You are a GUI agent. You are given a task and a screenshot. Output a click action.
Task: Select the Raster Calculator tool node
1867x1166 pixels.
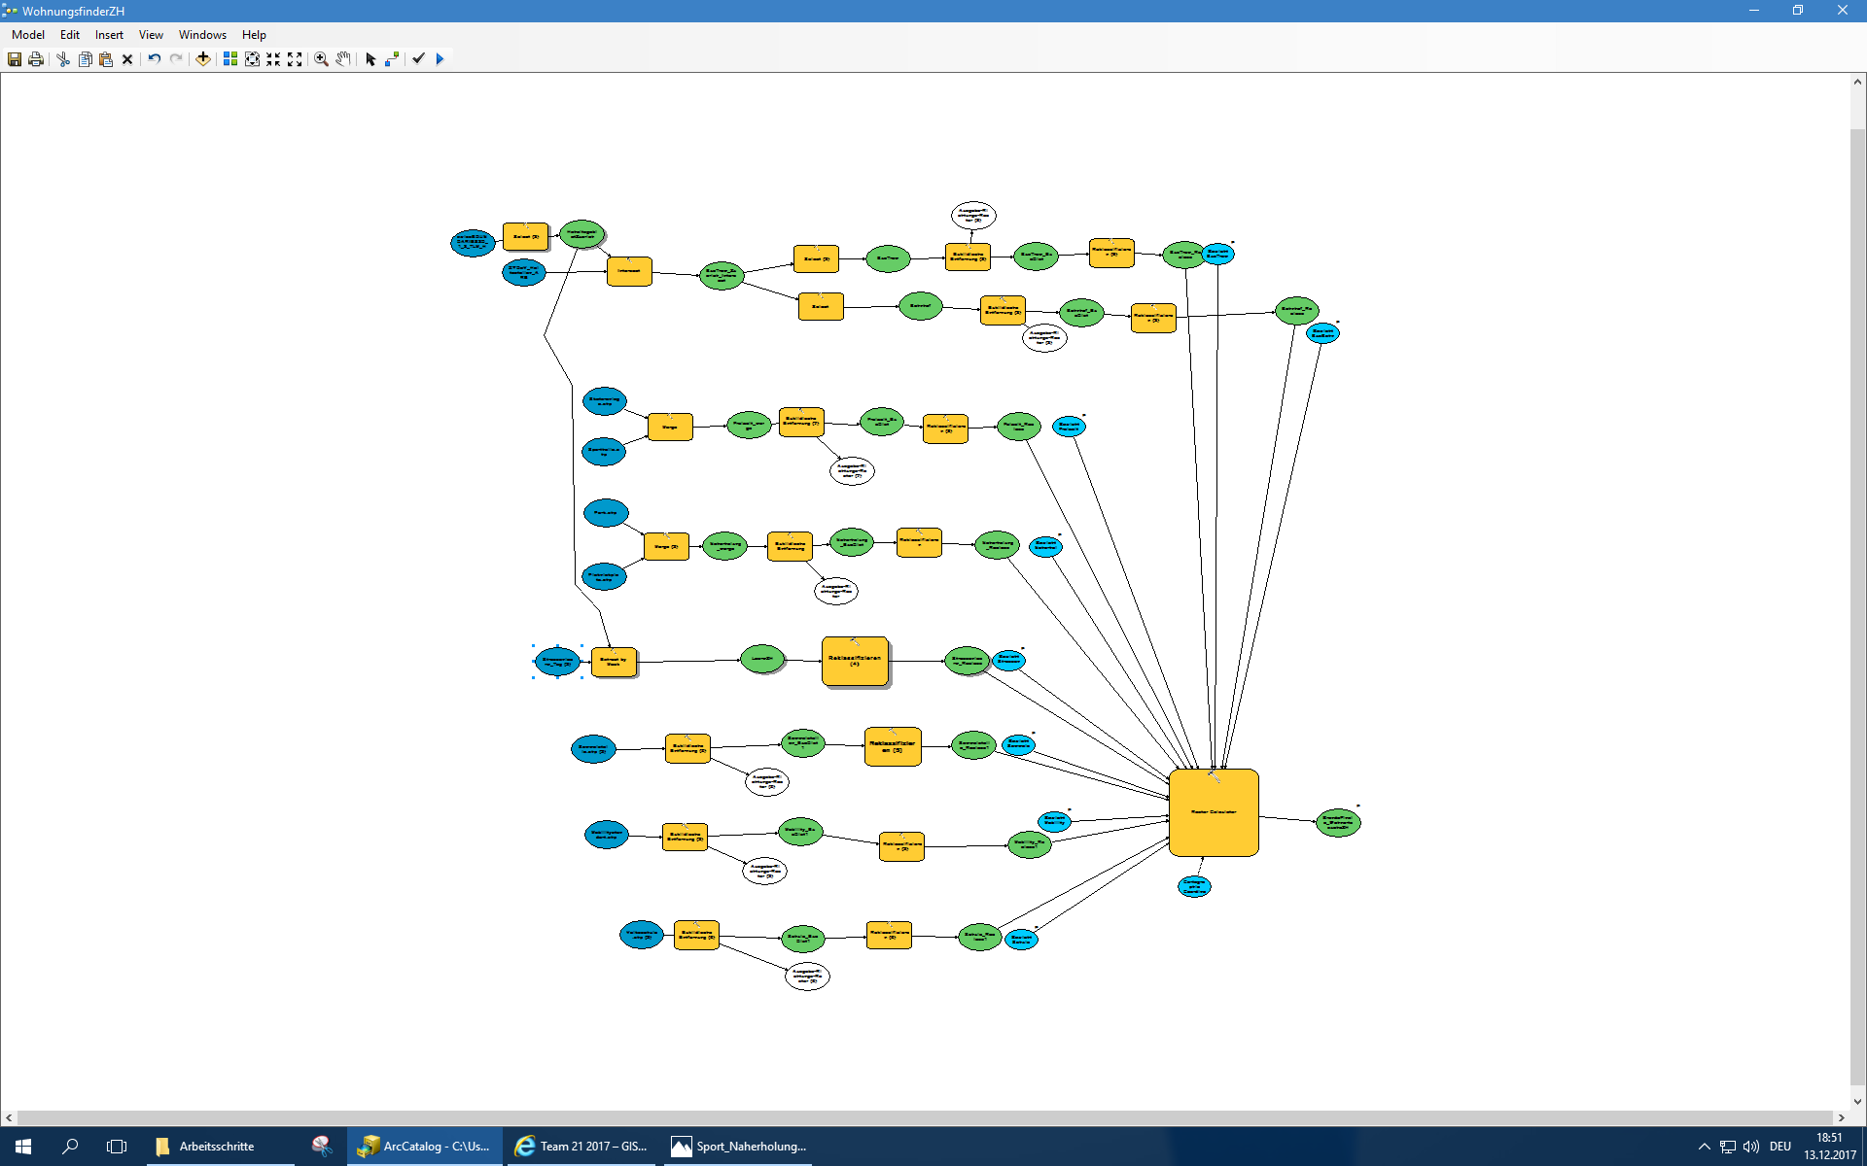tap(1214, 812)
